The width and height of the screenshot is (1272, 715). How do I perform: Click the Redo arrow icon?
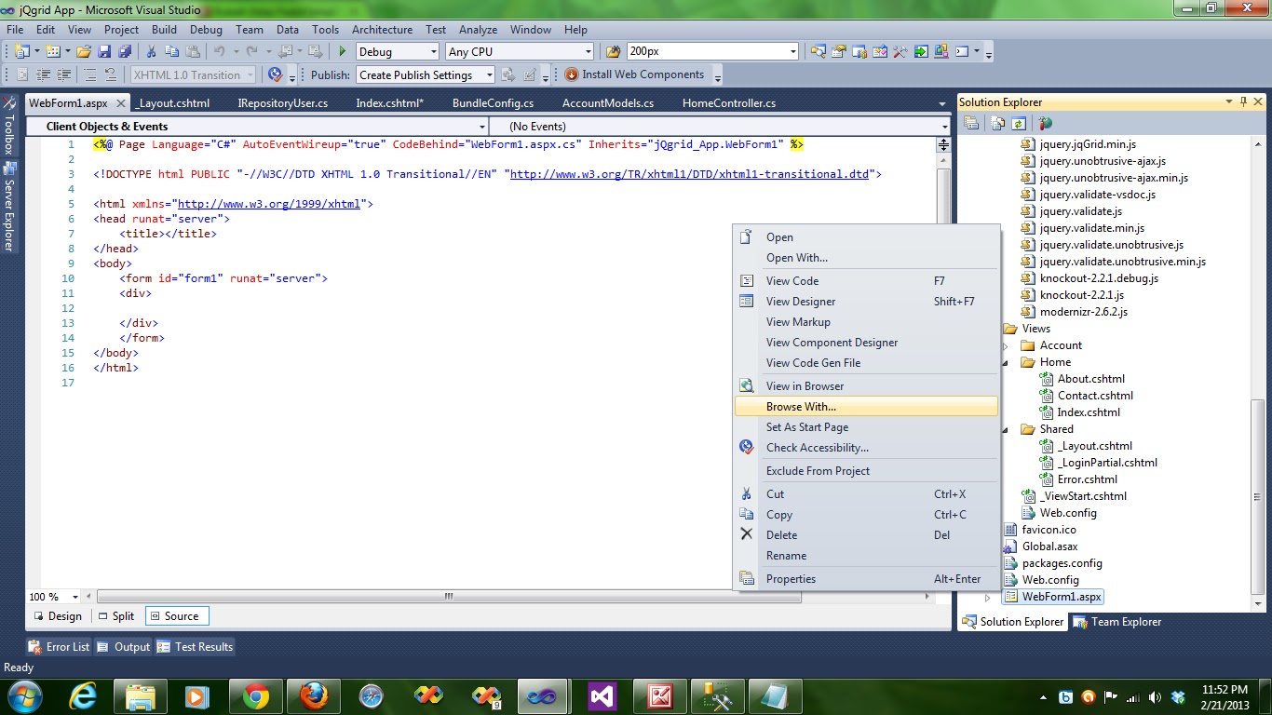coord(253,52)
